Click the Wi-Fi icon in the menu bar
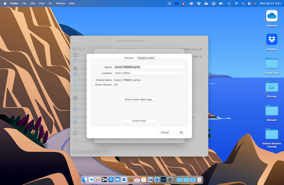Image resolution: width=284 pixels, height=185 pixels. coord(236,3)
